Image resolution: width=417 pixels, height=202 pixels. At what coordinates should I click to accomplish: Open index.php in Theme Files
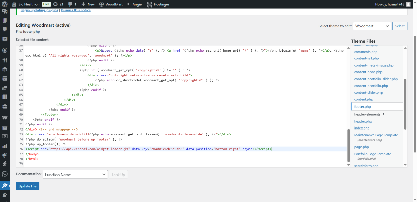click(362, 128)
